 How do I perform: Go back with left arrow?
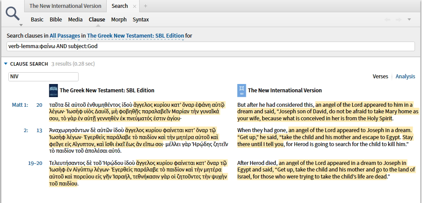click(x=387, y=20)
